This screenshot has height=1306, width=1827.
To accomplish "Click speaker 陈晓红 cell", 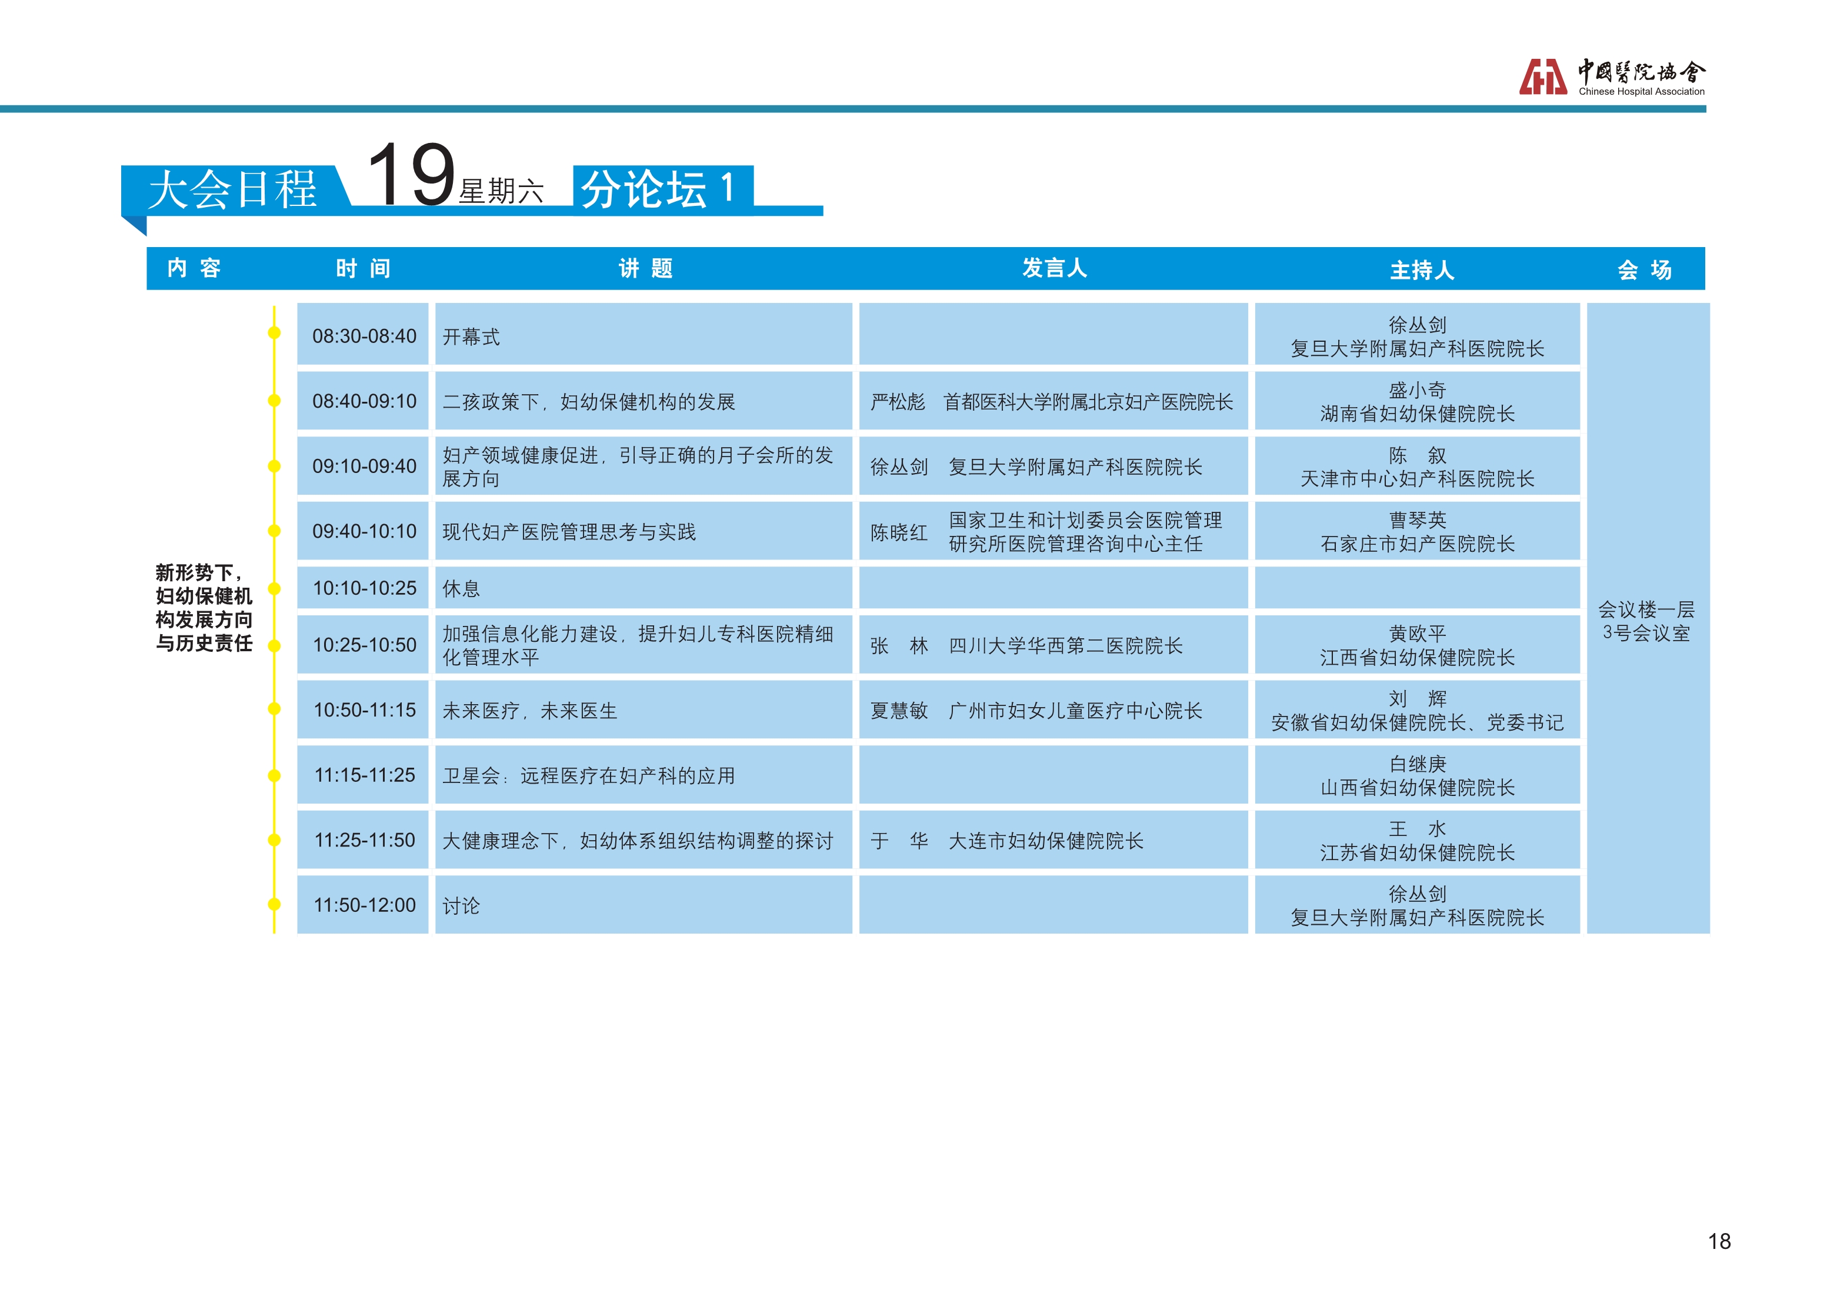I will click(1053, 531).
